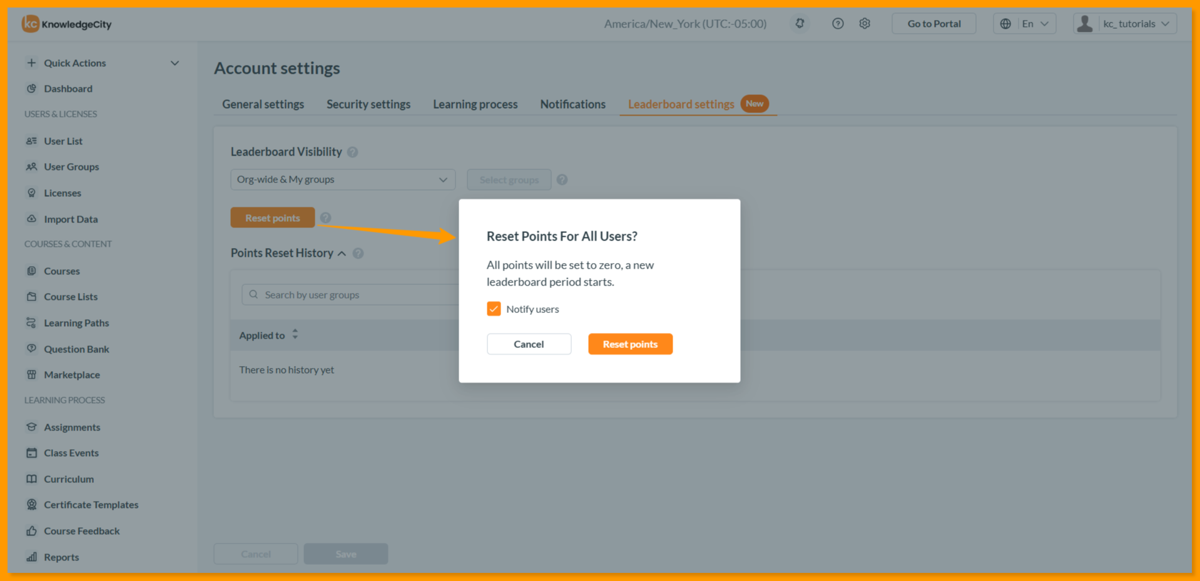Collapse the Points Reset History section
Viewport: 1200px width, 581px height.
tap(342, 253)
